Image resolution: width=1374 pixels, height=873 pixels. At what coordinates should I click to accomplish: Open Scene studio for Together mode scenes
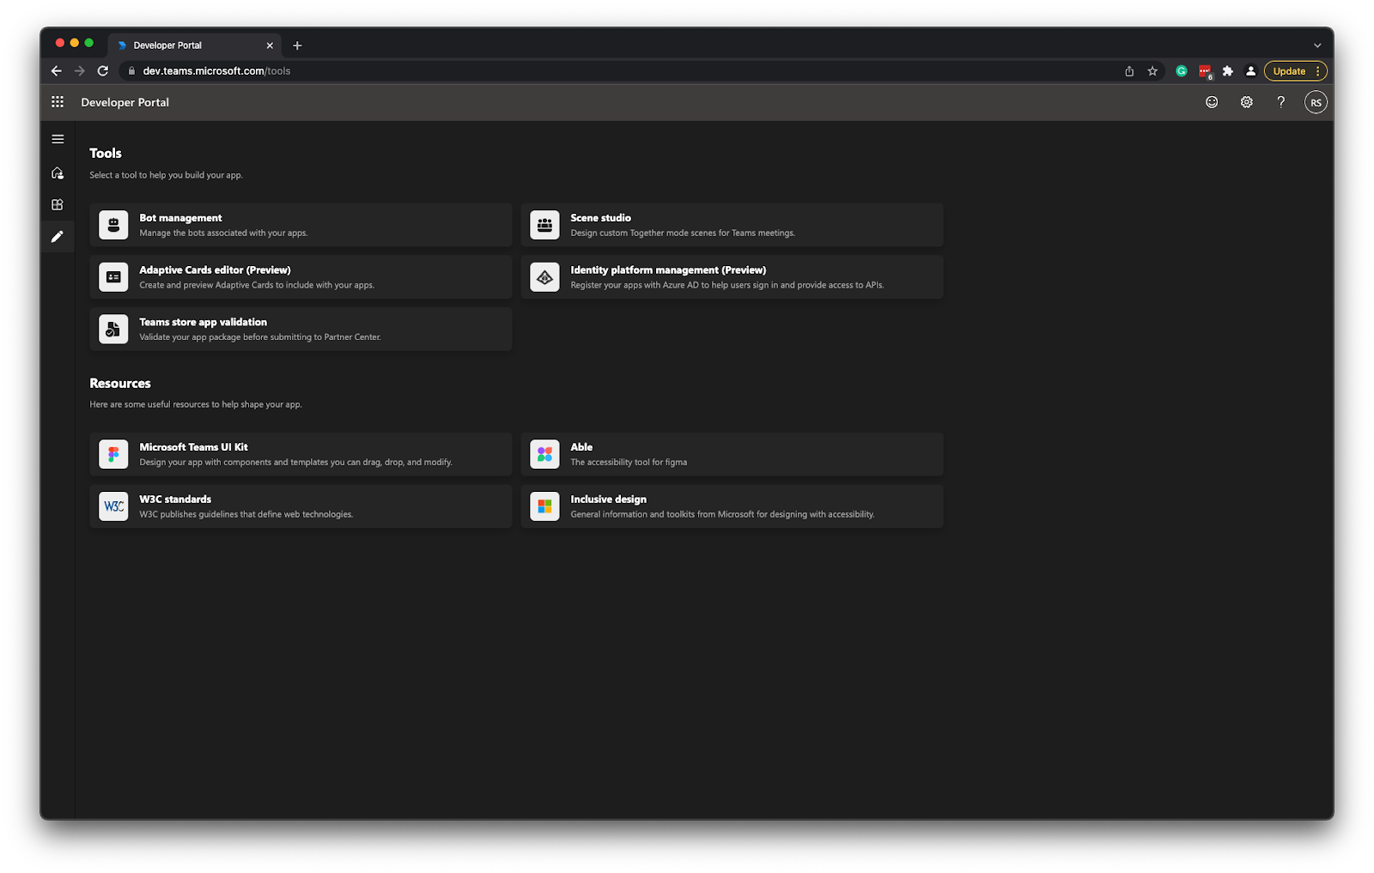point(732,224)
